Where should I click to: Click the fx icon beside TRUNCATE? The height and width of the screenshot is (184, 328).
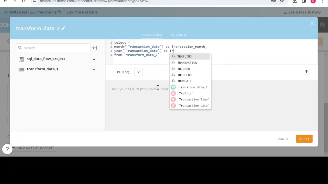coord(173,81)
